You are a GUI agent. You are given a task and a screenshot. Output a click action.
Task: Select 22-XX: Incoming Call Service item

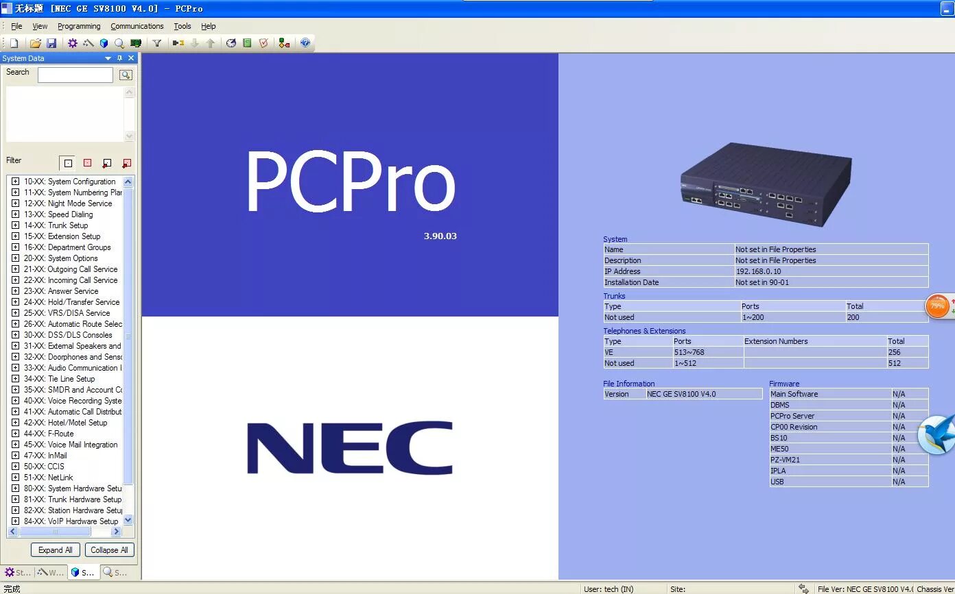tap(71, 280)
